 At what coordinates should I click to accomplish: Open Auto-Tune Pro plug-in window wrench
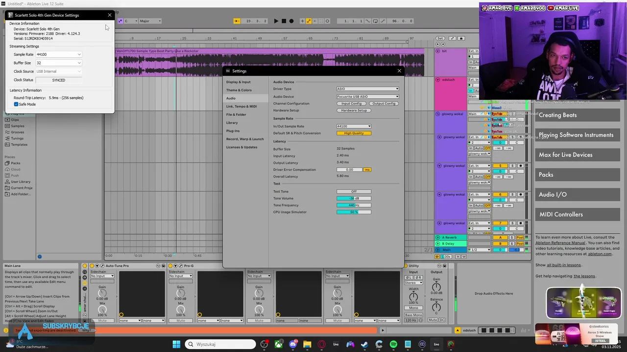click(102, 266)
